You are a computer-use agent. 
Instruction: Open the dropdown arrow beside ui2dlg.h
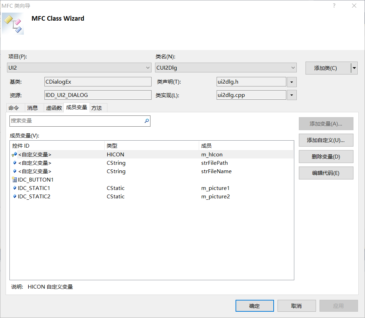(292, 82)
